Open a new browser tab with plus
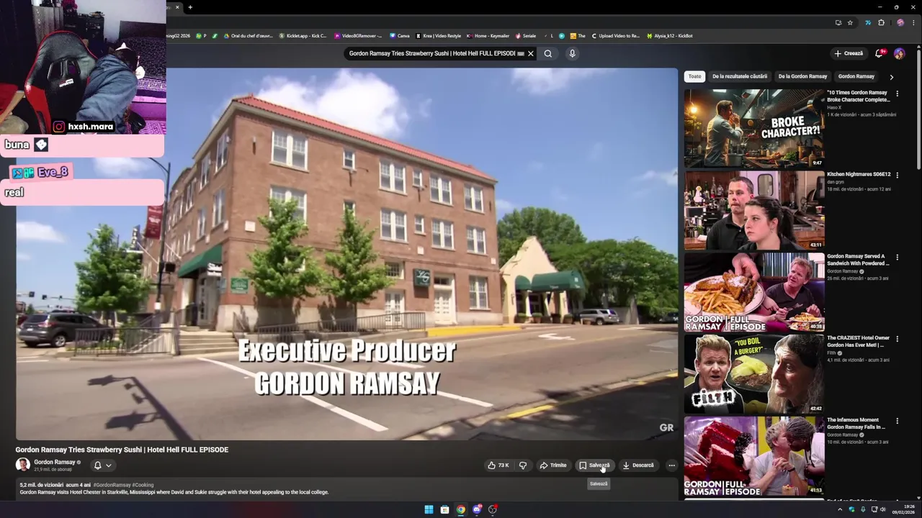Viewport: 922px width, 518px height. pos(190,7)
